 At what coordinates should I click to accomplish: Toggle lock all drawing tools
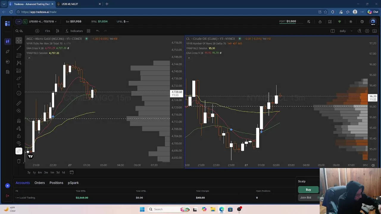tap(19, 136)
